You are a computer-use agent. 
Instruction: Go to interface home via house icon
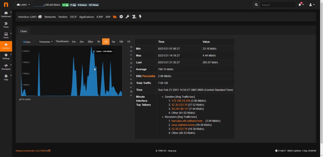pos(40,17)
